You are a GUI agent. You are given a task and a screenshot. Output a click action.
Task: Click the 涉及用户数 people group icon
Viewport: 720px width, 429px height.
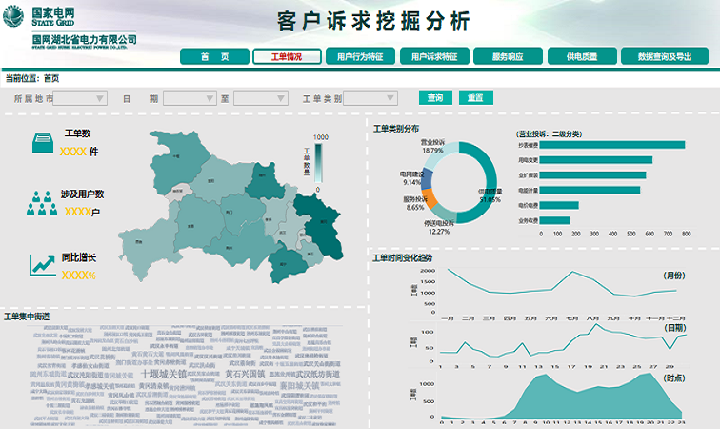point(43,202)
